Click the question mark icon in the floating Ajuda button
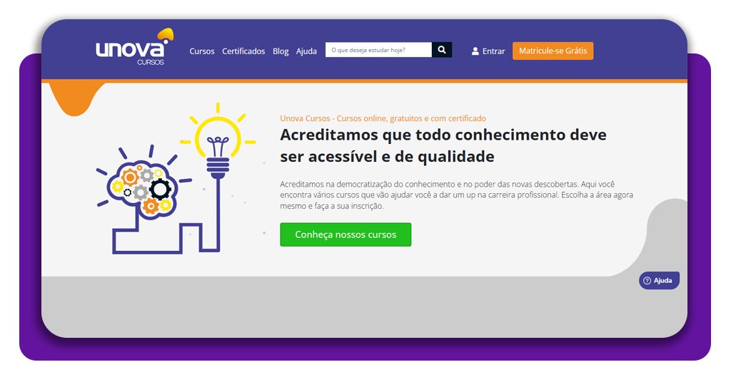Screen dimensions: 731x382 pyautogui.click(x=647, y=281)
